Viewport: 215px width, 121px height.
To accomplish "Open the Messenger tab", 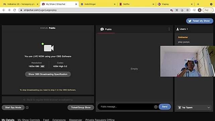I will tap(75, 120).
